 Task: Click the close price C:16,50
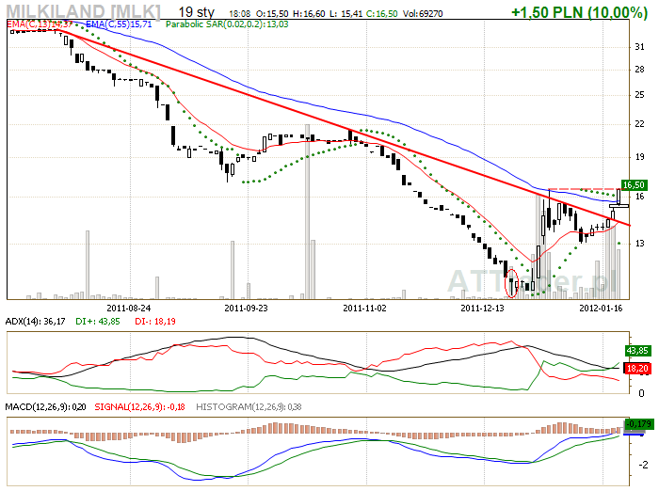381,14
